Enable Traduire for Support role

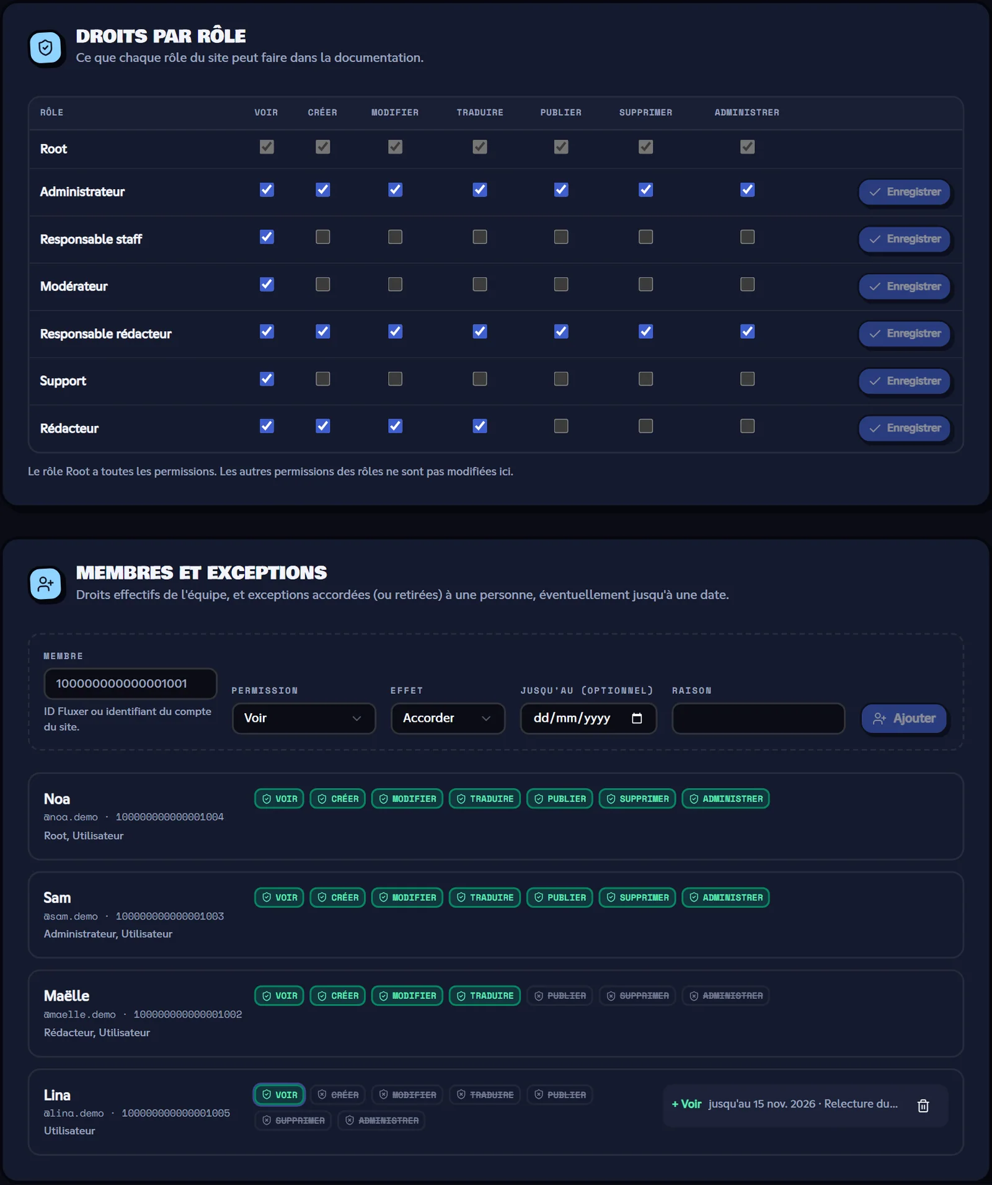[x=480, y=379]
